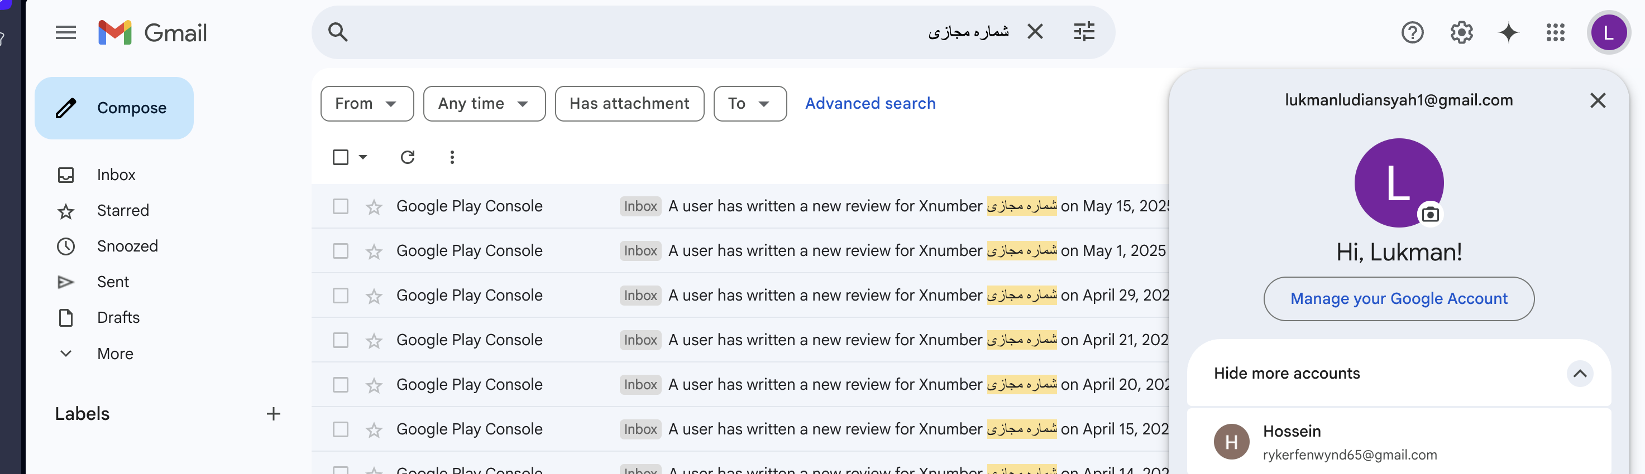Toggle the select-all checkbox
The image size is (1645, 474).
341,157
